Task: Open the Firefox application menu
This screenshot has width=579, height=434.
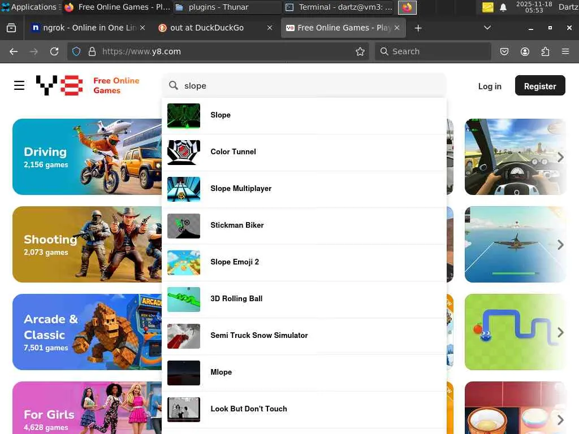Action: click(x=565, y=51)
